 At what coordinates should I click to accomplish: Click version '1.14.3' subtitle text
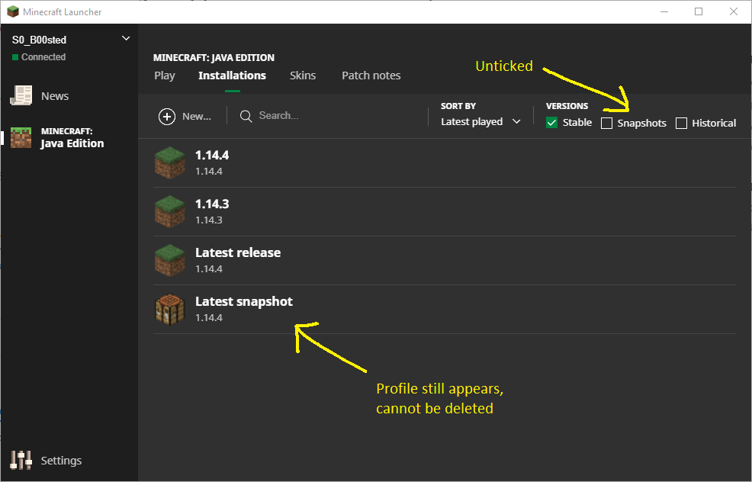209,220
